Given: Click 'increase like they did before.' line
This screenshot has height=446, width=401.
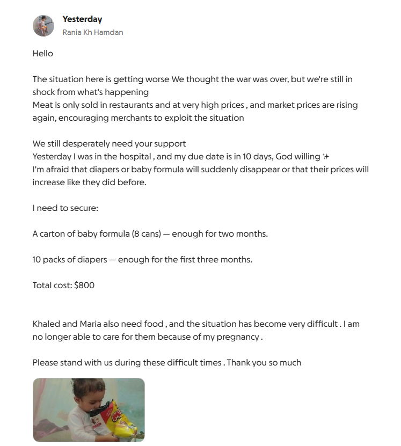Looking at the screenshot, I should 89,182.
